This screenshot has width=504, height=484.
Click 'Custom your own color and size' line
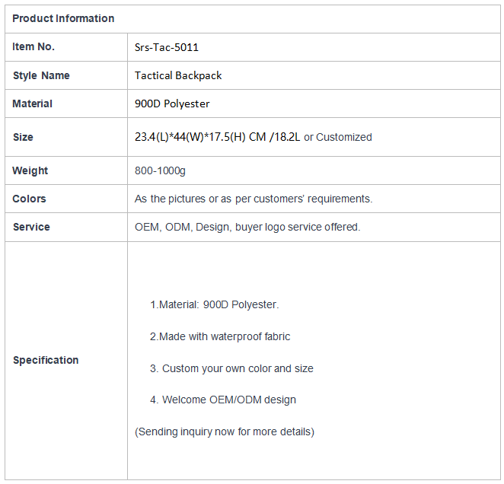[x=231, y=368]
